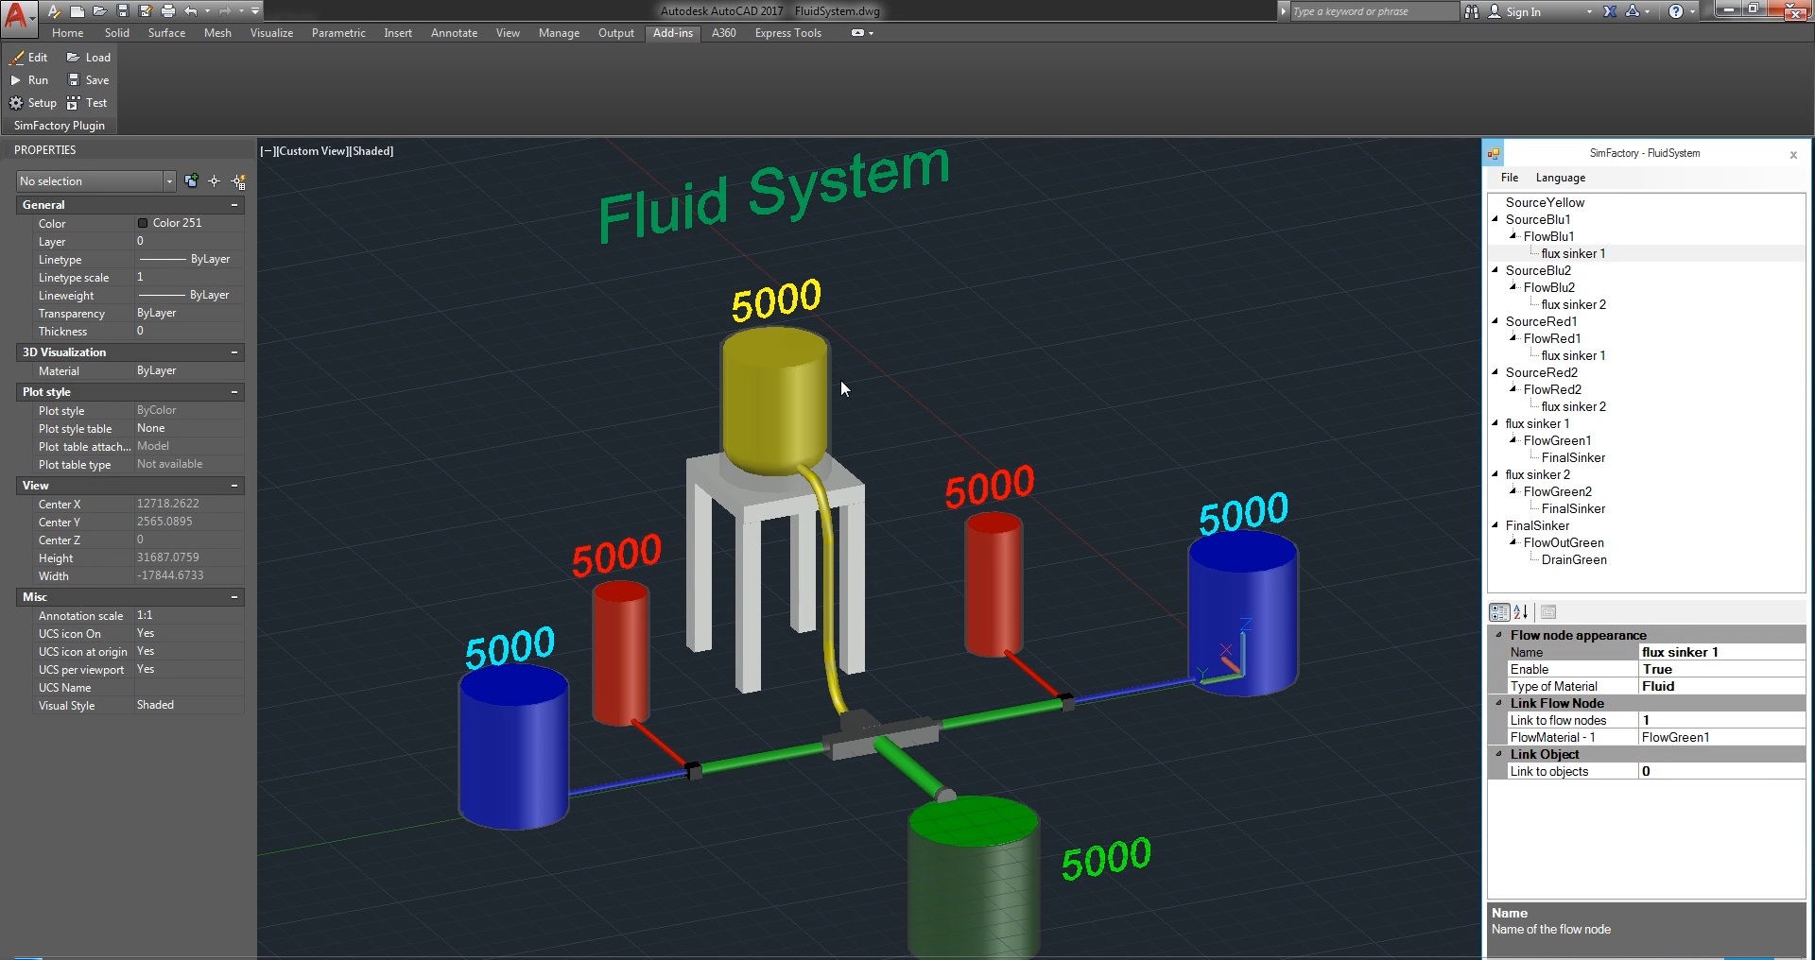Image resolution: width=1815 pixels, height=960 pixels.
Task: Switch property grid to categorized view
Action: click(x=1499, y=612)
